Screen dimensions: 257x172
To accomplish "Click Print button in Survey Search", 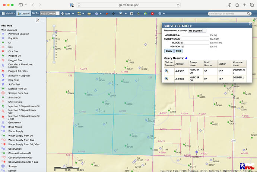I will click(178, 51).
